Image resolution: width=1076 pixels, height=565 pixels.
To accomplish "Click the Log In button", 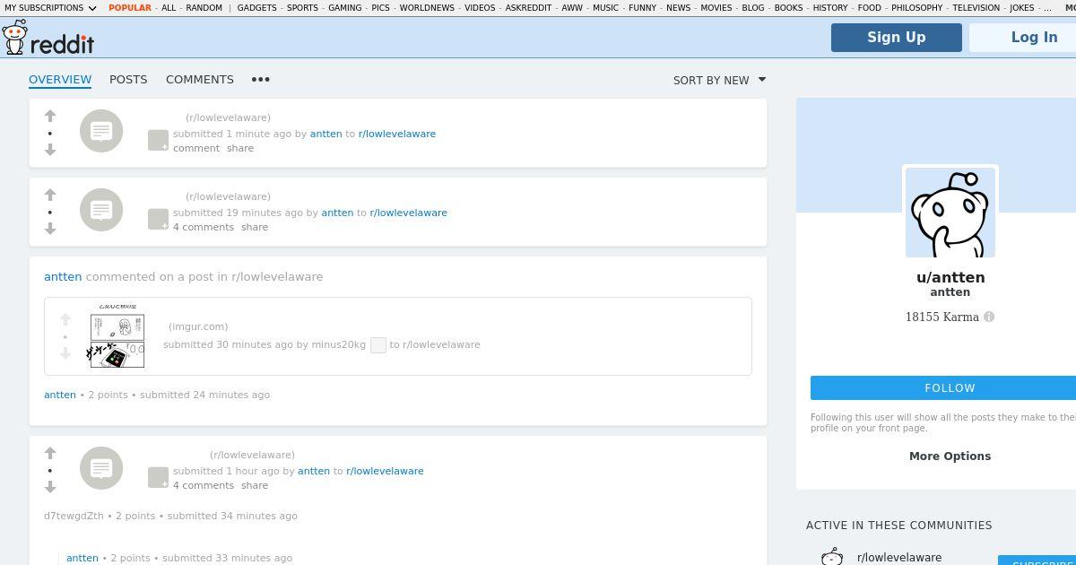I will coord(1023,37).
